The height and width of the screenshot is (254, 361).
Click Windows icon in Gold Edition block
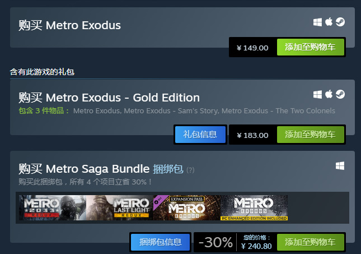(x=318, y=94)
